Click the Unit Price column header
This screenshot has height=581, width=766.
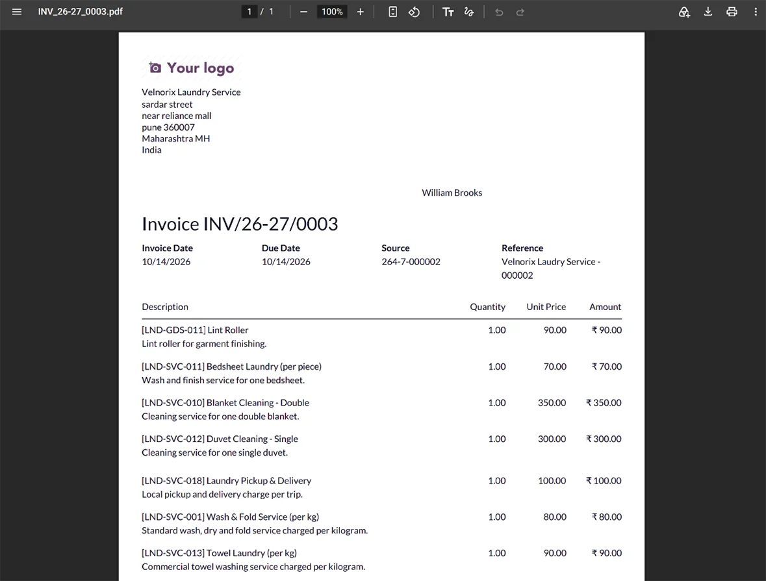click(x=546, y=307)
